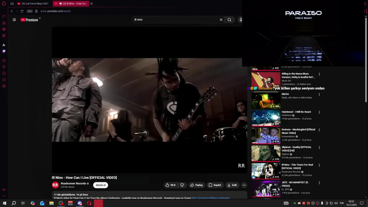Open options for Eminem Mockingbird
This screenshot has width=368, height=207.
[319, 130]
